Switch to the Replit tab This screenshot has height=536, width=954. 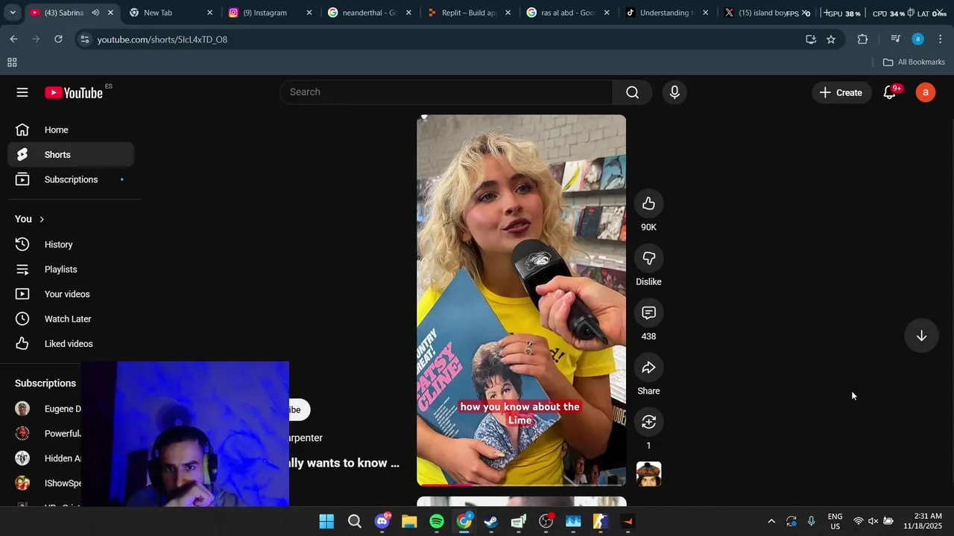point(469,13)
